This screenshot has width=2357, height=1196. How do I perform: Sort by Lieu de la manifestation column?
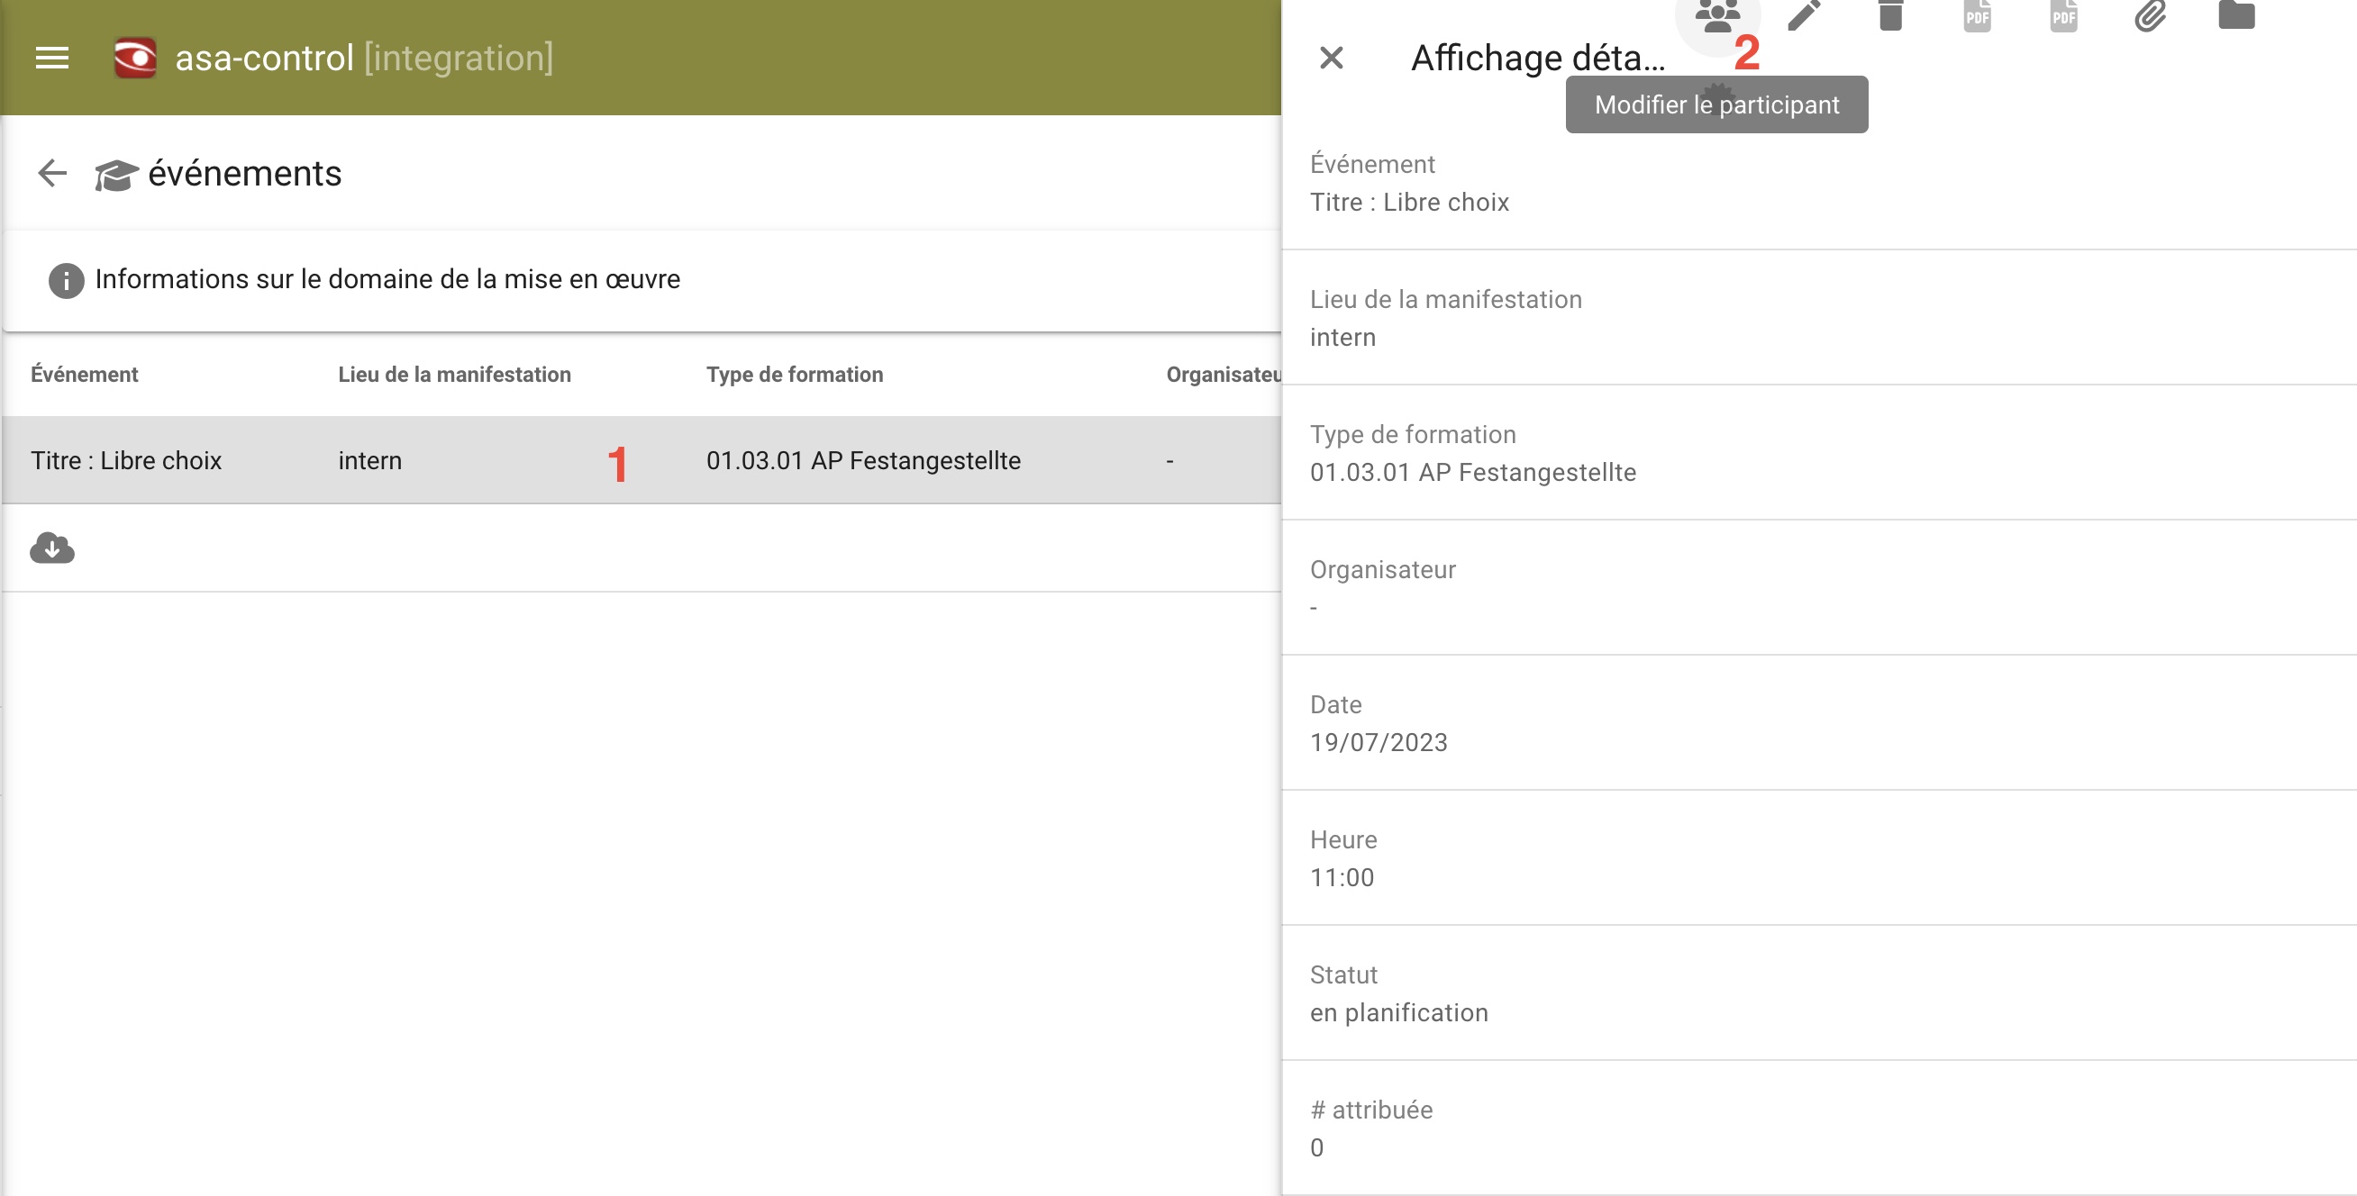coord(454,374)
